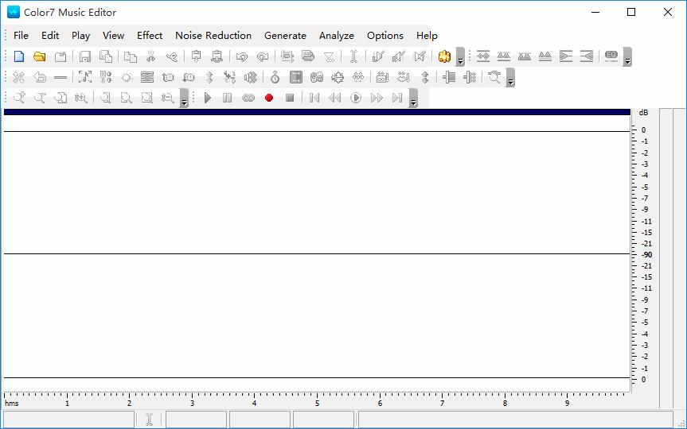Start playback with the Play button
687x429 pixels.
(208, 98)
